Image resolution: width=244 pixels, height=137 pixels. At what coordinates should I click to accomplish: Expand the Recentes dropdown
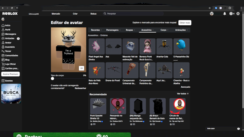pyautogui.click(x=96, y=30)
